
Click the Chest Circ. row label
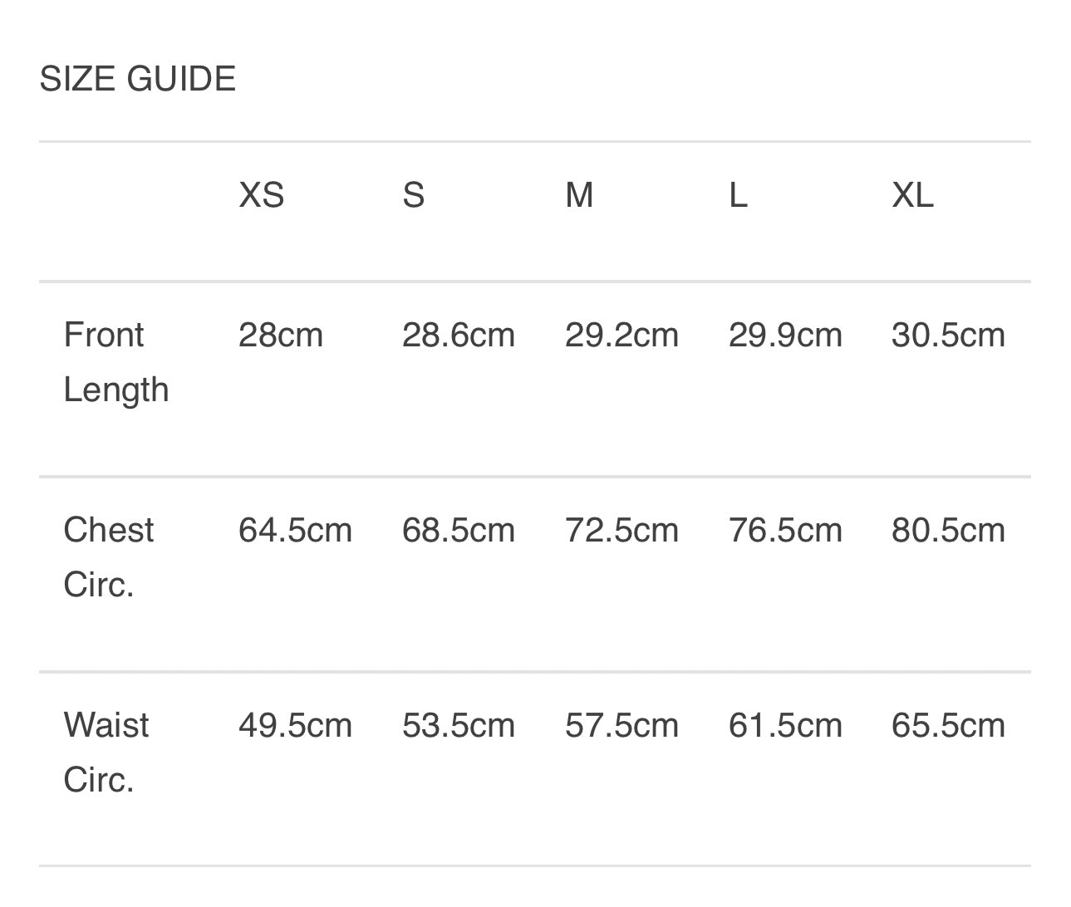[x=109, y=557]
